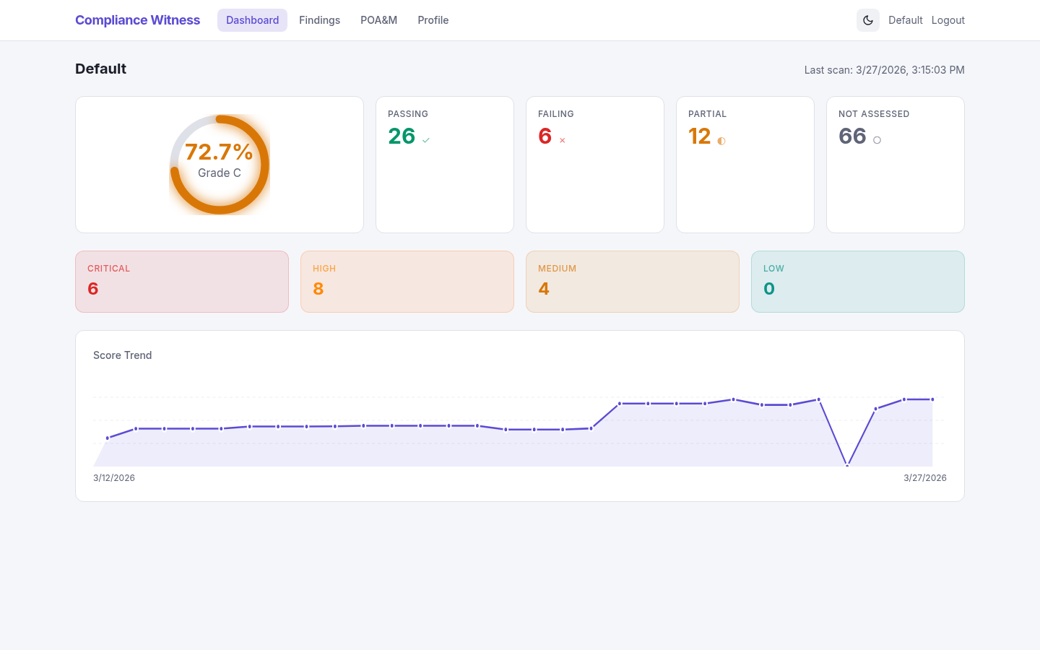
Task: Open the Compliance Witness home logo
Action: pyautogui.click(x=137, y=20)
